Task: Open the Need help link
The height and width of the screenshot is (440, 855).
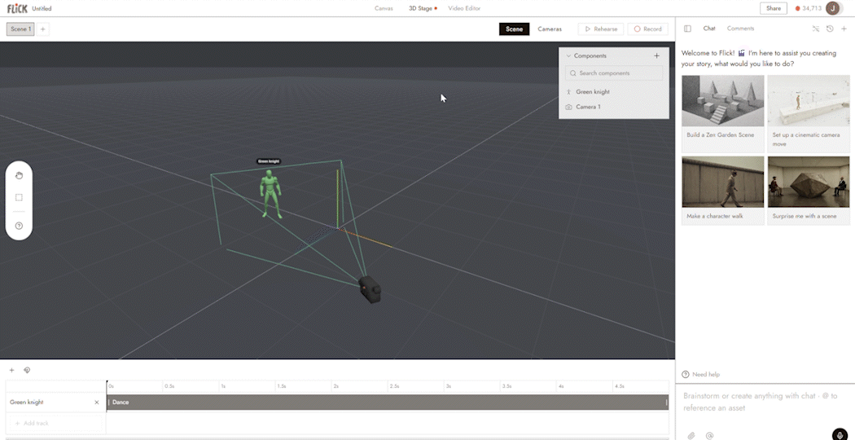Action: tap(700, 375)
